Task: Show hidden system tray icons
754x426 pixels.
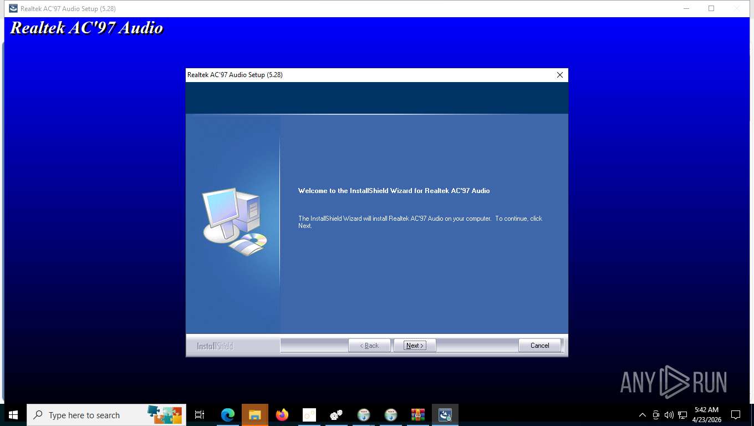Action: (x=643, y=415)
